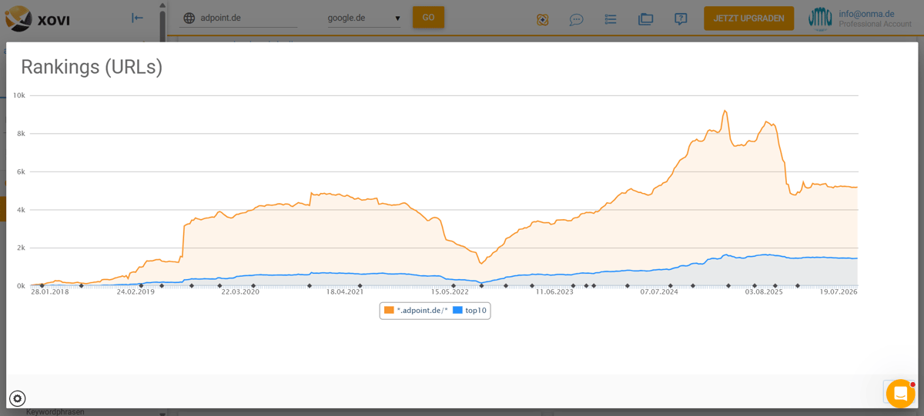Click the 28.01.2018 date label
This screenshot has width=924, height=416.
pos(49,292)
